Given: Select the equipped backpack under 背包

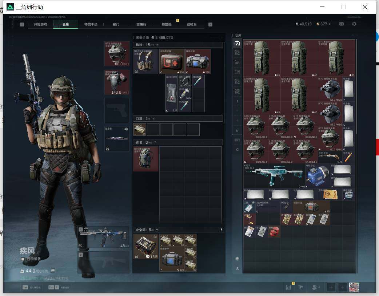Looking at the screenshot, I should click(x=146, y=159).
